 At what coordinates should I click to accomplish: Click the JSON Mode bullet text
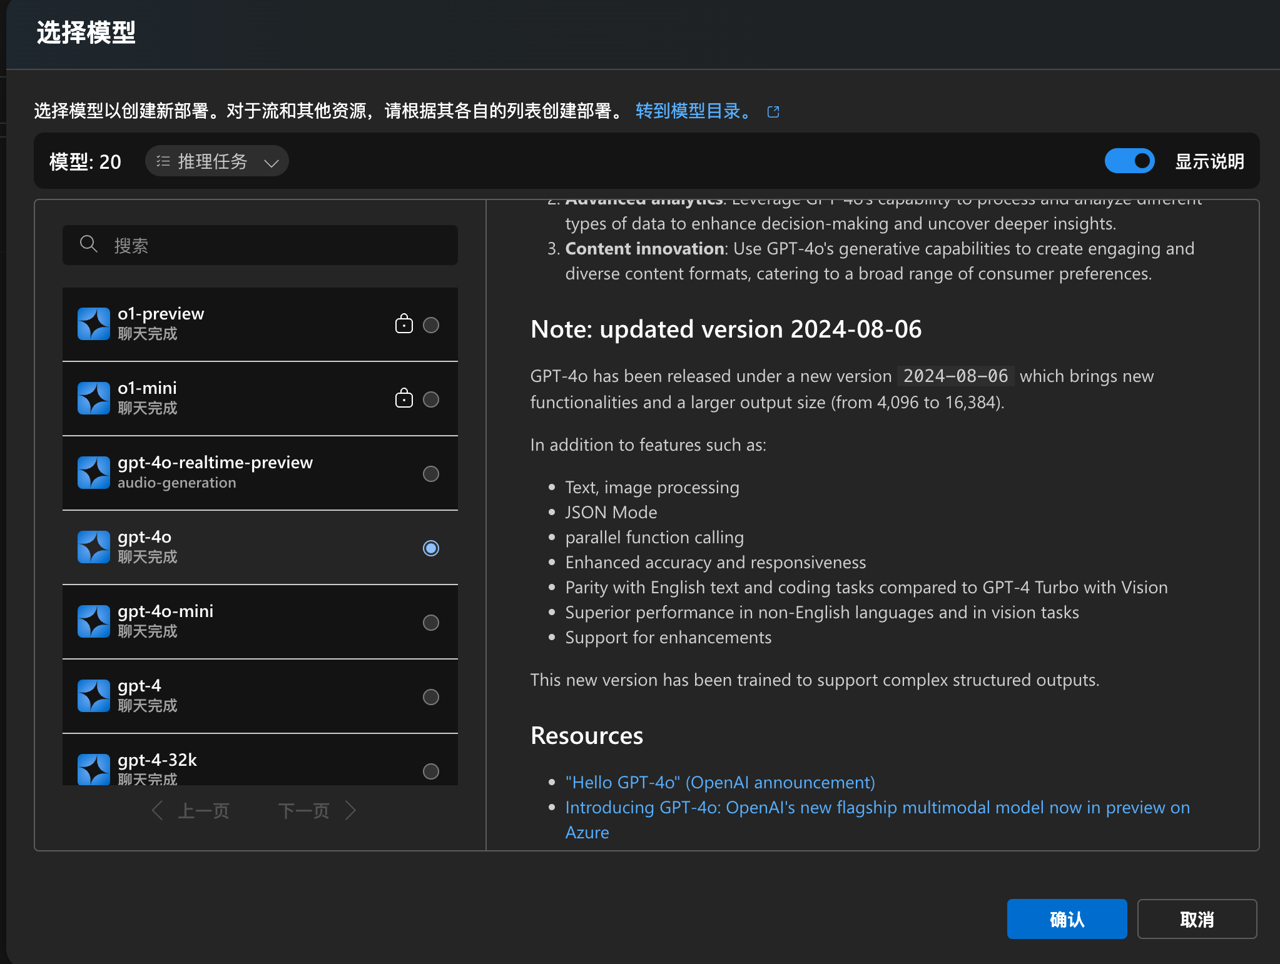[x=611, y=513]
